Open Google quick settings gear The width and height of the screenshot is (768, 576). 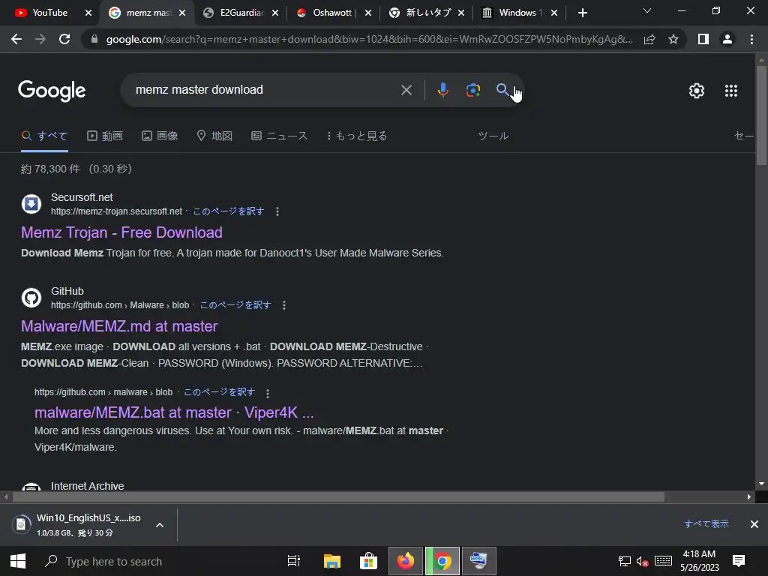pyautogui.click(x=697, y=91)
